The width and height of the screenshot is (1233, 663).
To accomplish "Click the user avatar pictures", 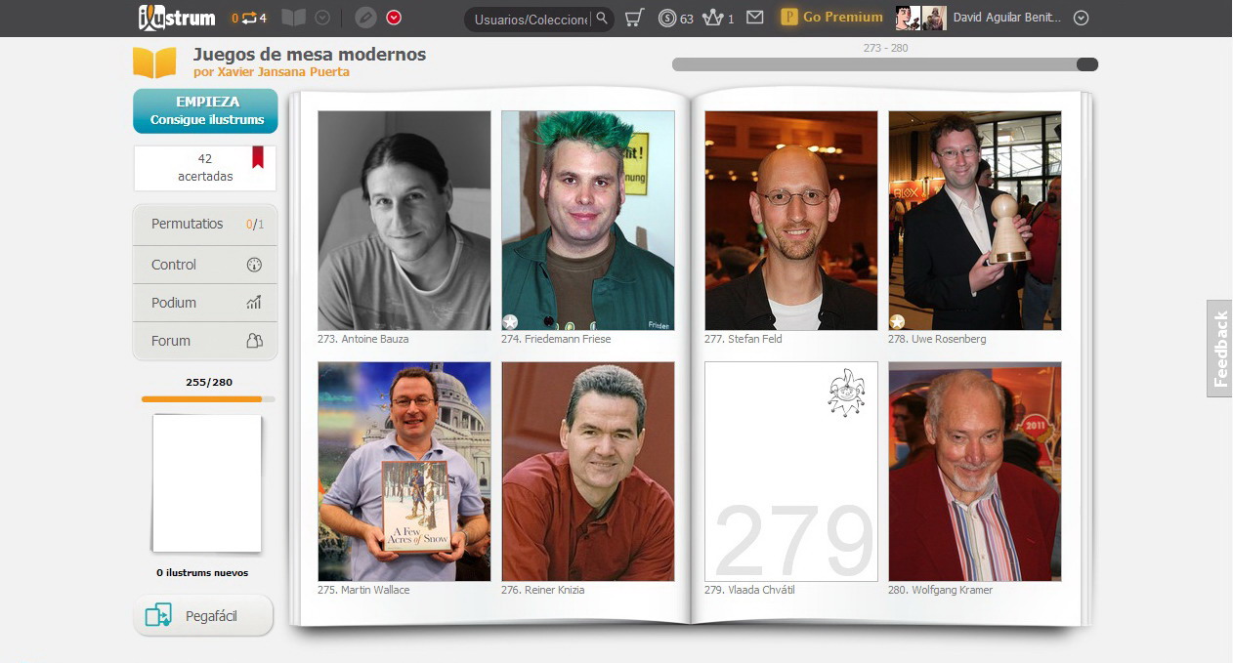I will 920,18.
